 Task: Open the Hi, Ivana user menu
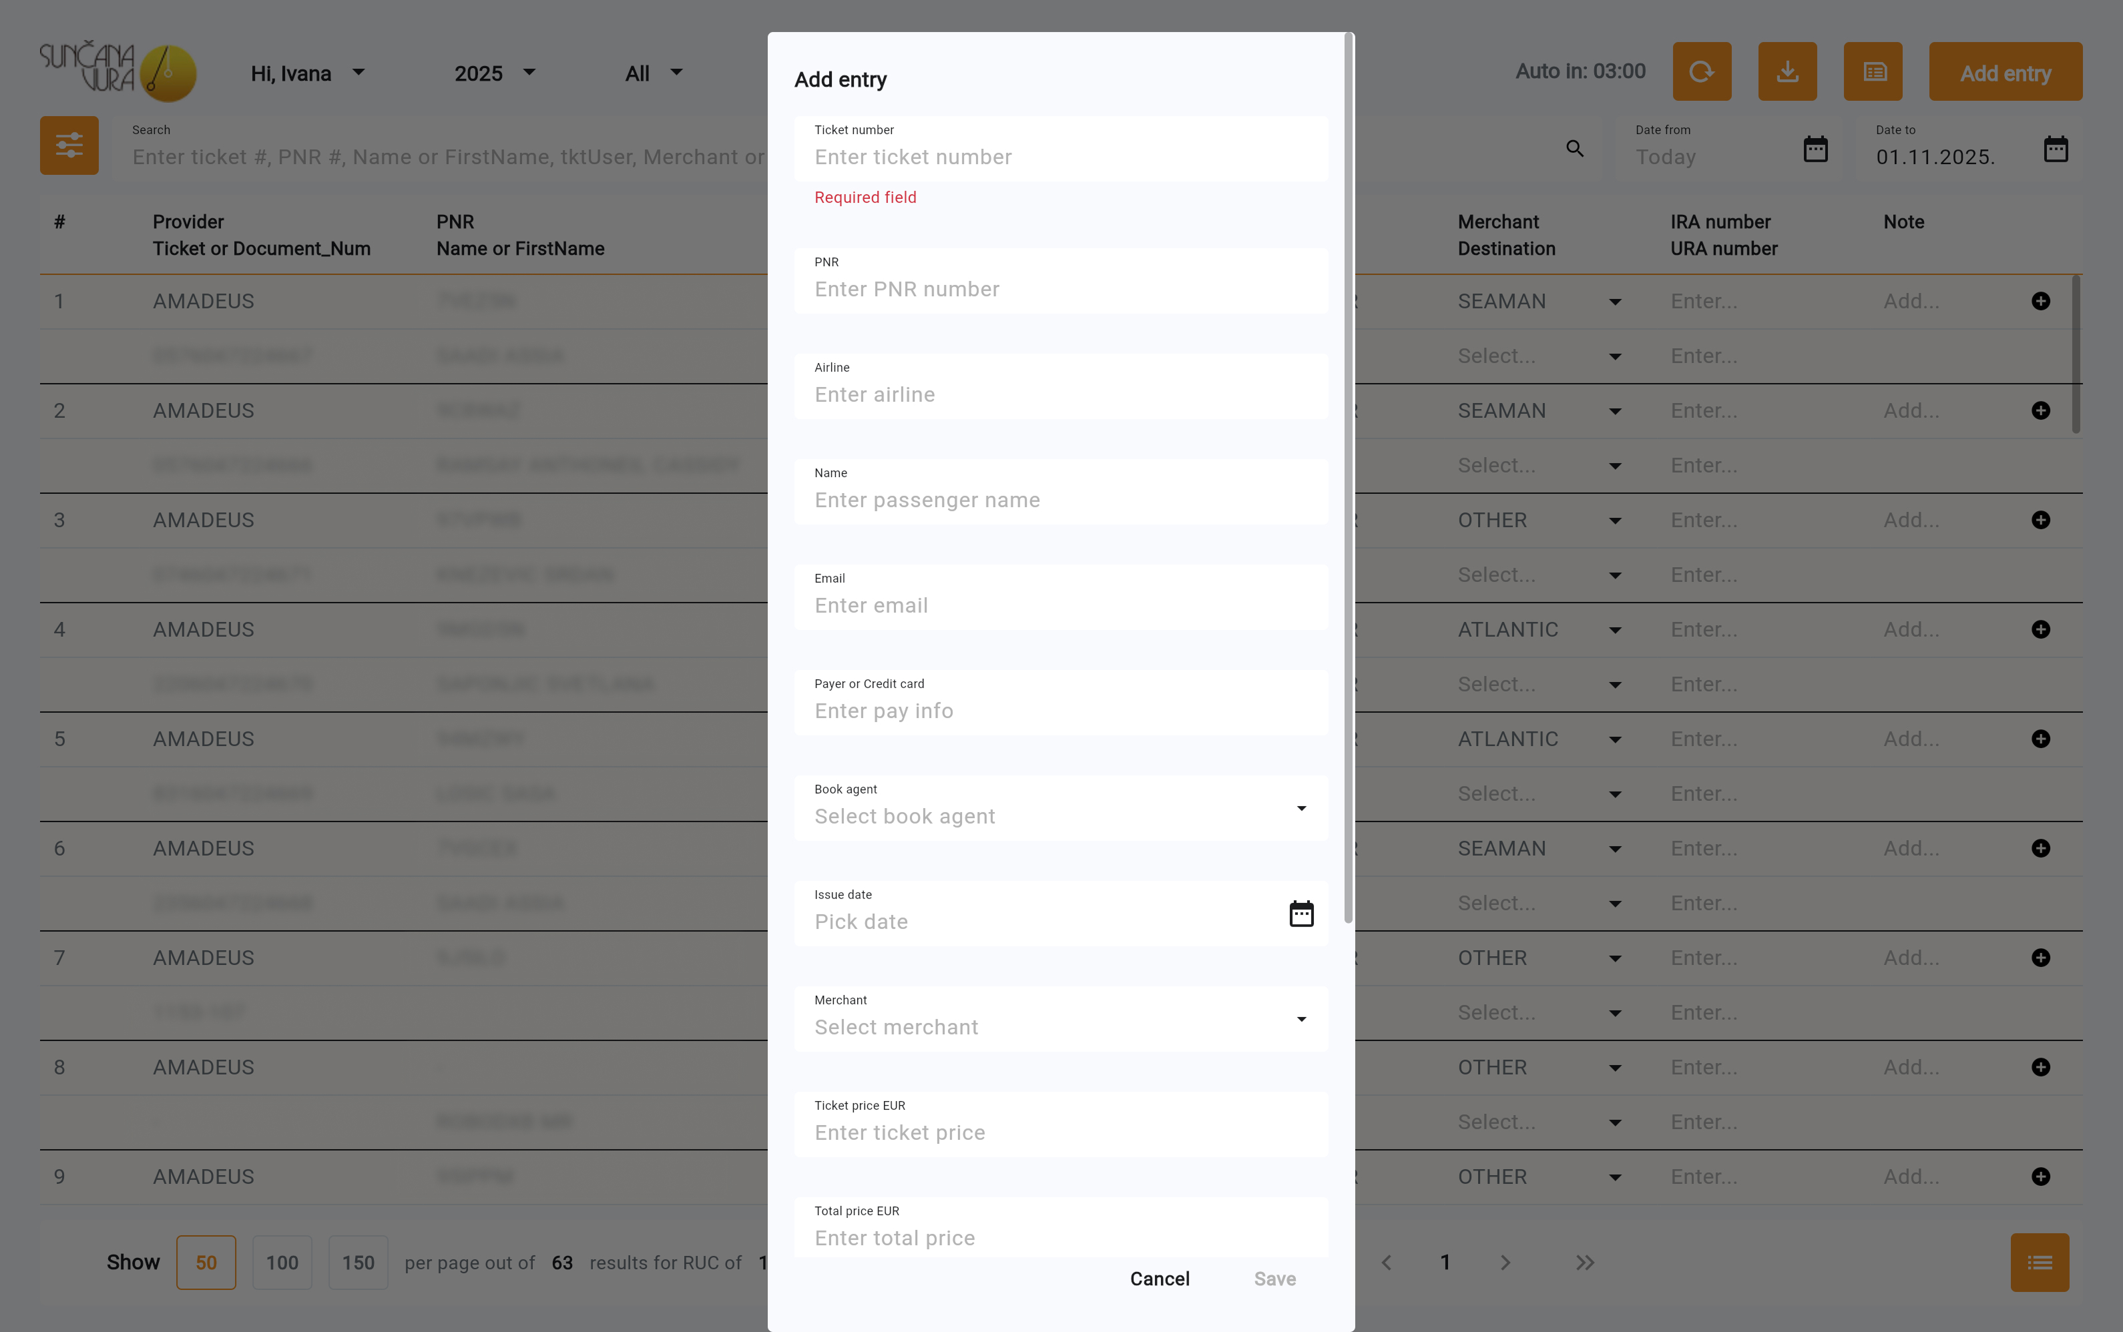306,73
